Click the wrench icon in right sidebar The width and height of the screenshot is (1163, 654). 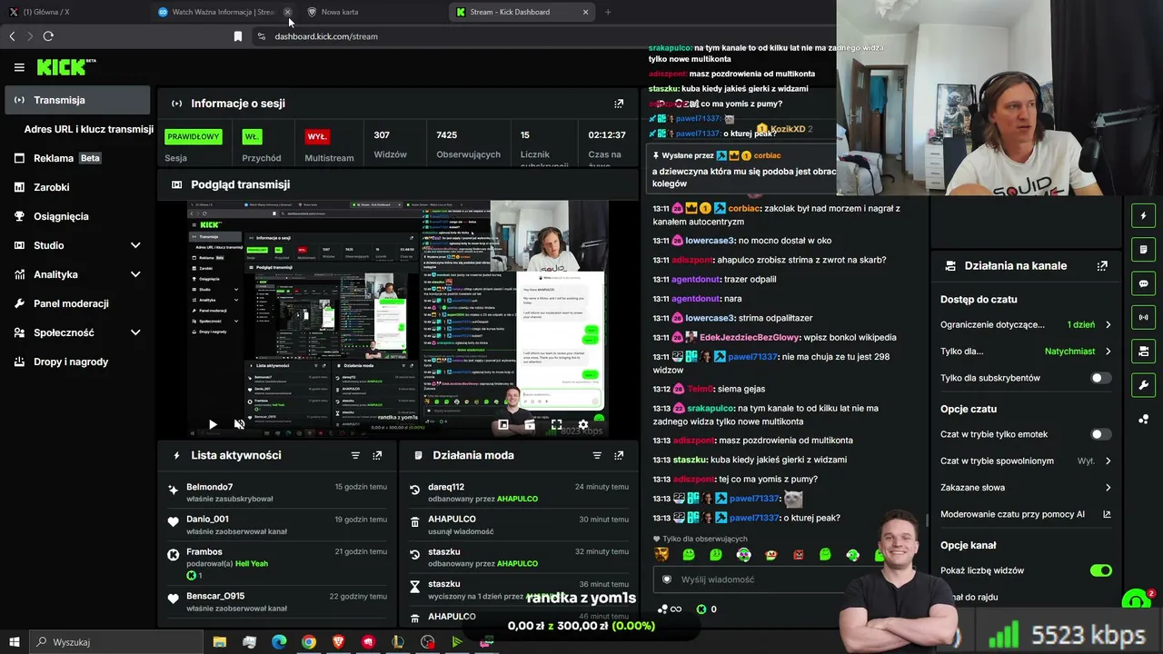click(x=1143, y=385)
